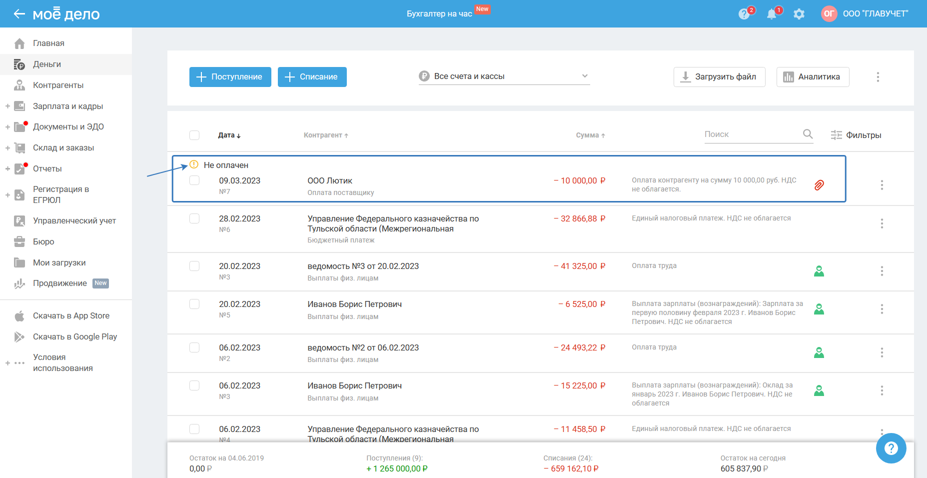Click the search magnifier icon

point(808,134)
